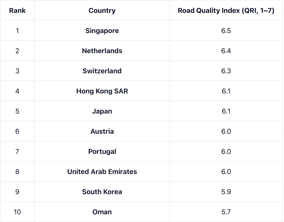Click the South Korea cell
The image size is (284, 222).
(102, 192)
